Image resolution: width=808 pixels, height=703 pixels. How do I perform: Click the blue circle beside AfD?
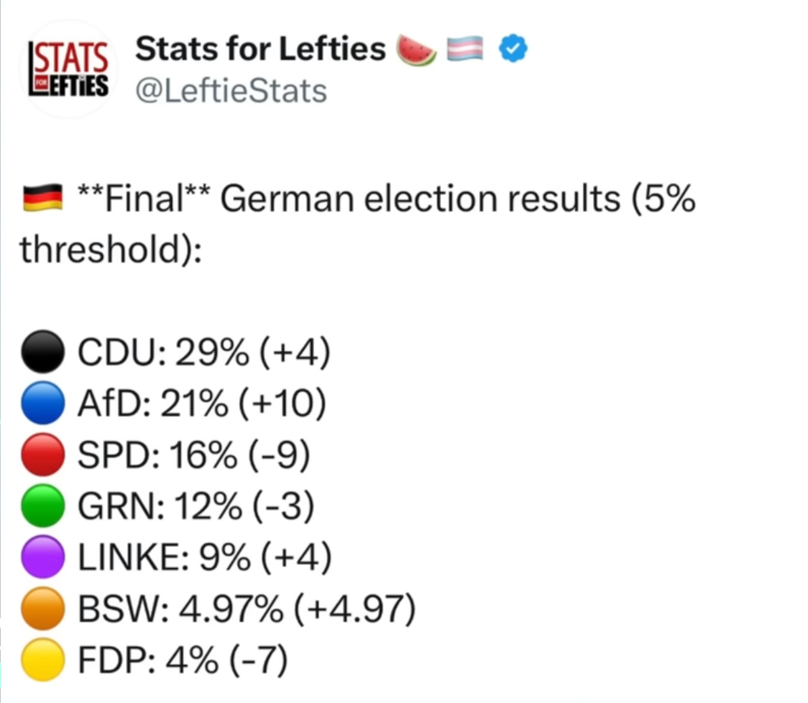tap(42, 403)
